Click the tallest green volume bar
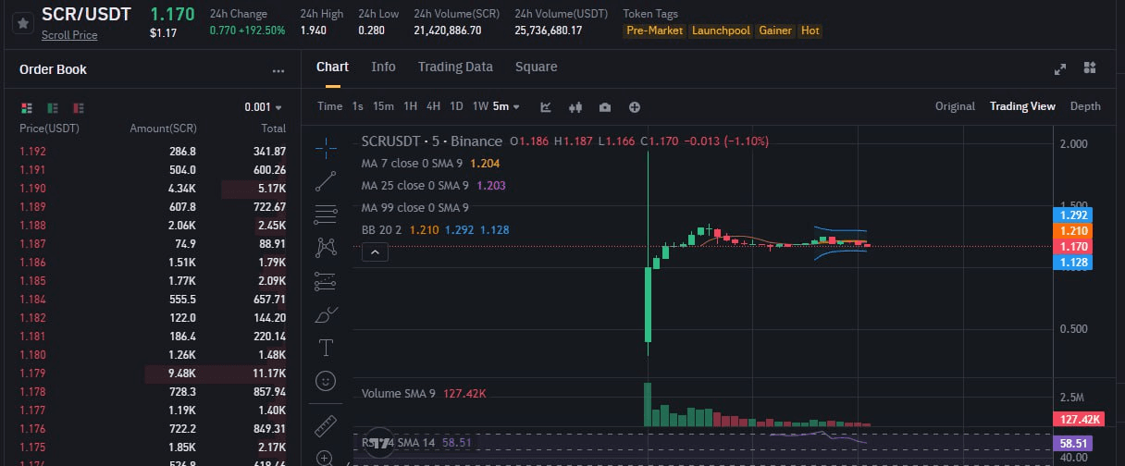Viewport: 1125px width, 466px height. [x=648, y=404]
